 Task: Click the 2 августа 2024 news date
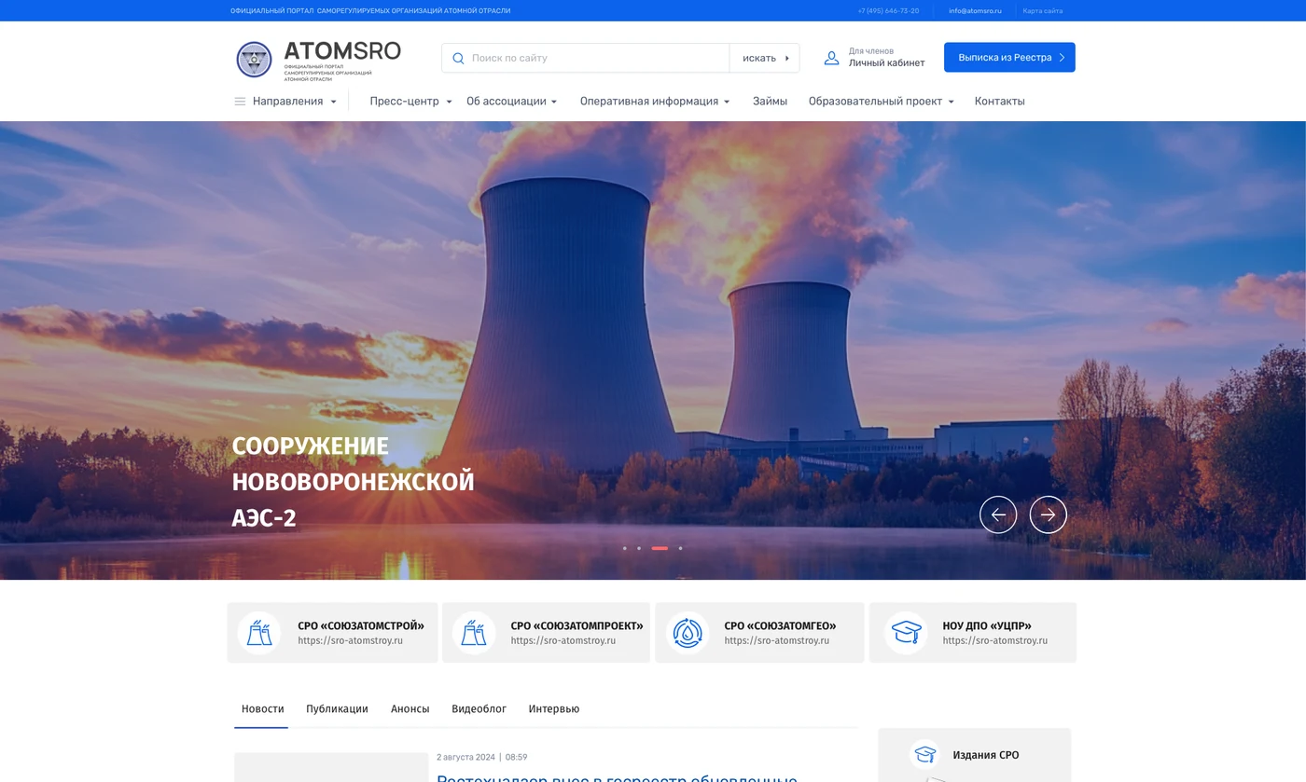465,757
